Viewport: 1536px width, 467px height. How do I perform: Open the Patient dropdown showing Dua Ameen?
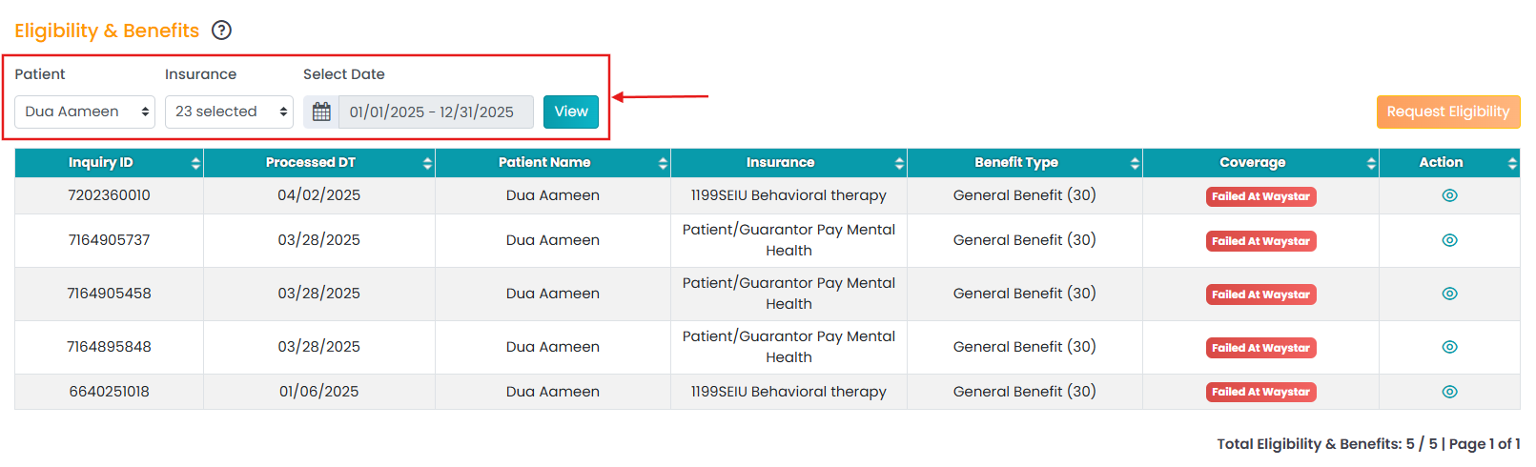(x=85, y=112)
